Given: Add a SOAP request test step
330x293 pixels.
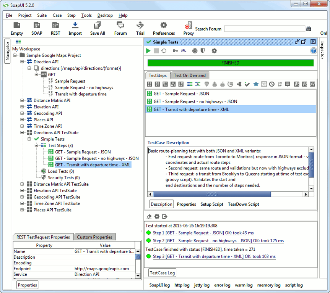Looking at the screenshot, I should point(149,84).
